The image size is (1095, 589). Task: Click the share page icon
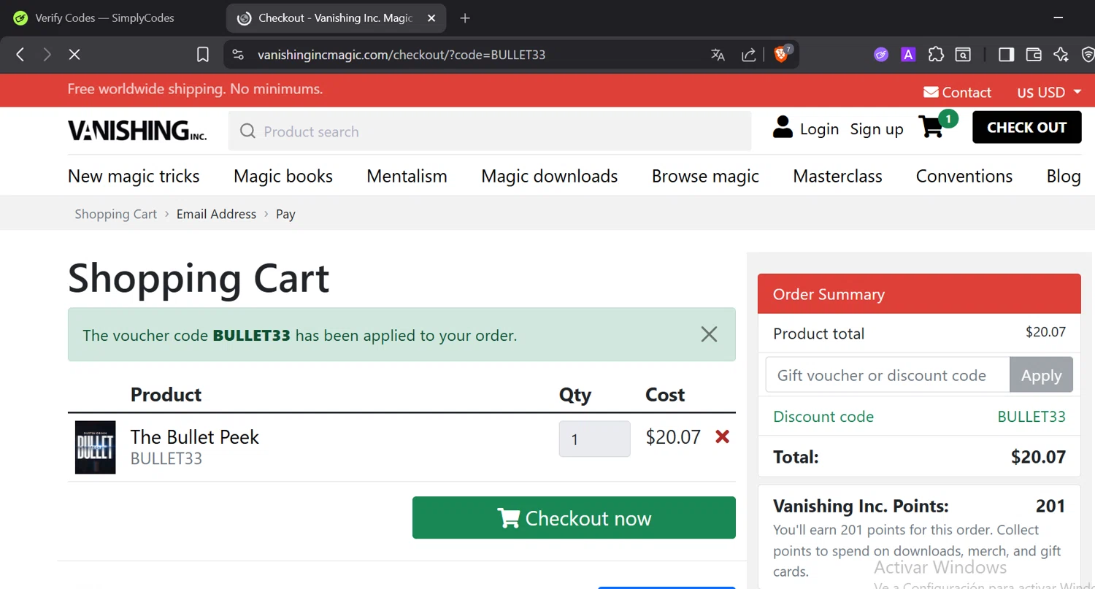point(749,55)
